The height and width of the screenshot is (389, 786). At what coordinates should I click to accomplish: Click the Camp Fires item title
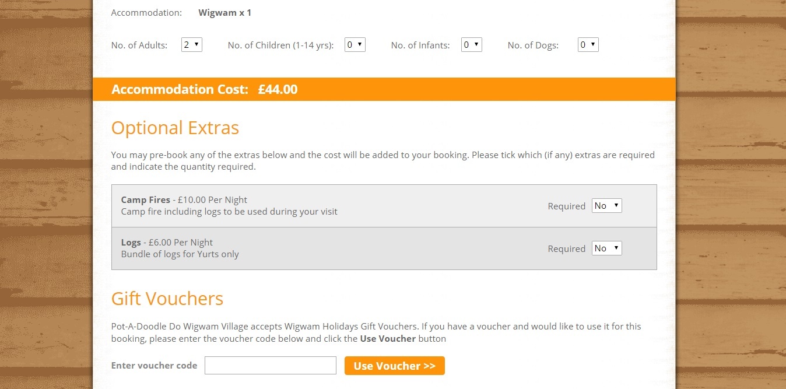tap(146, 200)
